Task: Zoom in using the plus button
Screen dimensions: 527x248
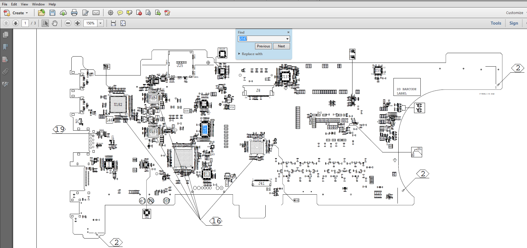Action: (77, 23)
